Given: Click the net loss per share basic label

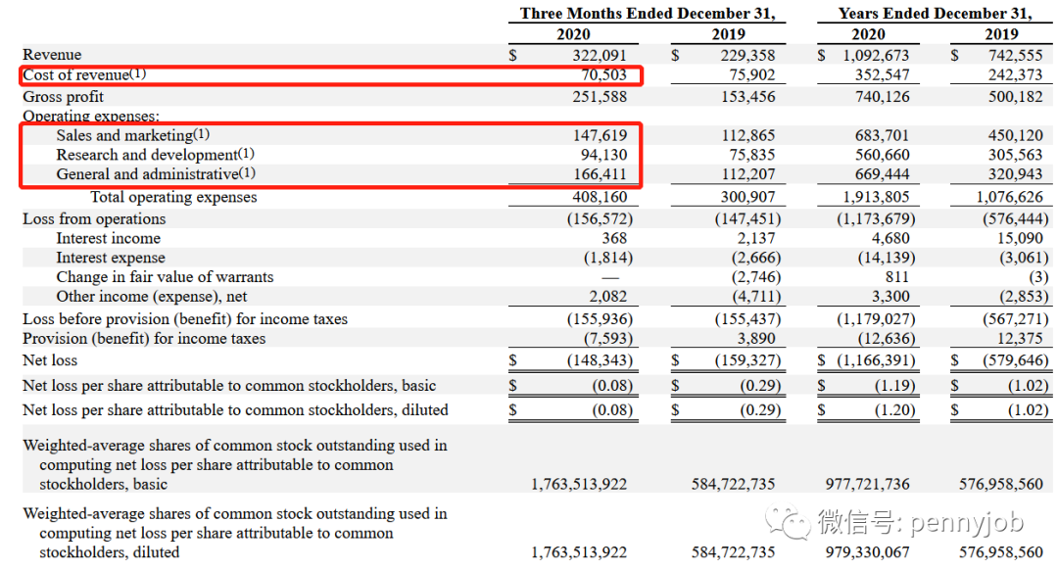Looking at the screenshot, I should pos(229,385).
